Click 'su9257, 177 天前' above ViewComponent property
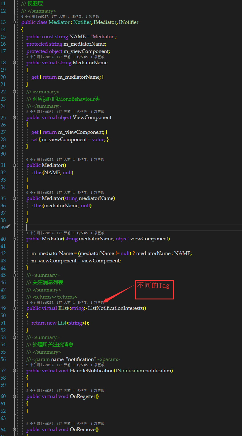Viewport: 242px width, 436px height. (56, 112)
